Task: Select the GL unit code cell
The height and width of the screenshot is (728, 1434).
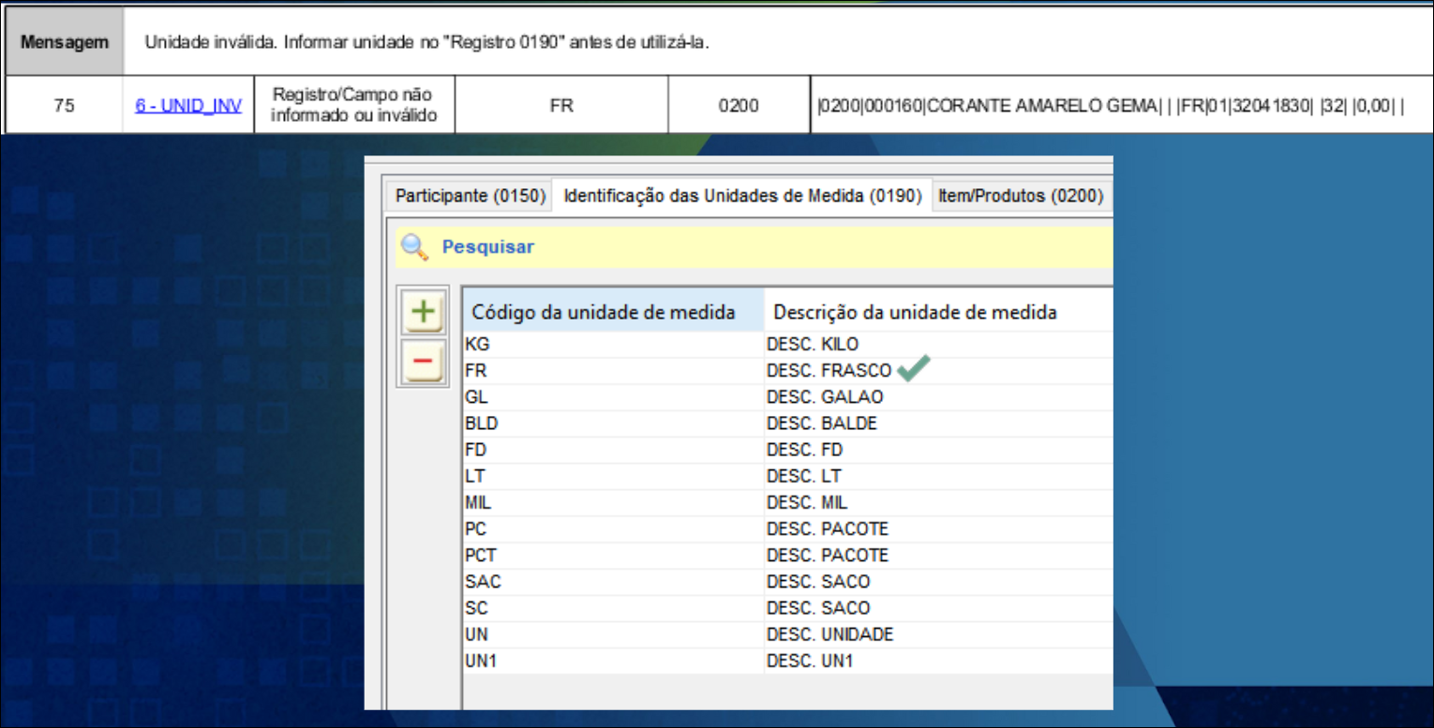Action: pyautogui.click(x=613, y=397)
